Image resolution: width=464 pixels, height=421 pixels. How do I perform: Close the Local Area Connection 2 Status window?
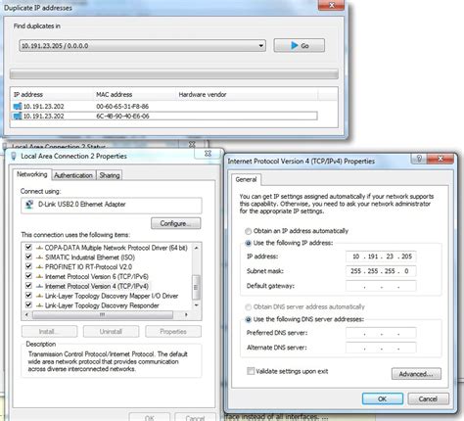coord(192,144)
